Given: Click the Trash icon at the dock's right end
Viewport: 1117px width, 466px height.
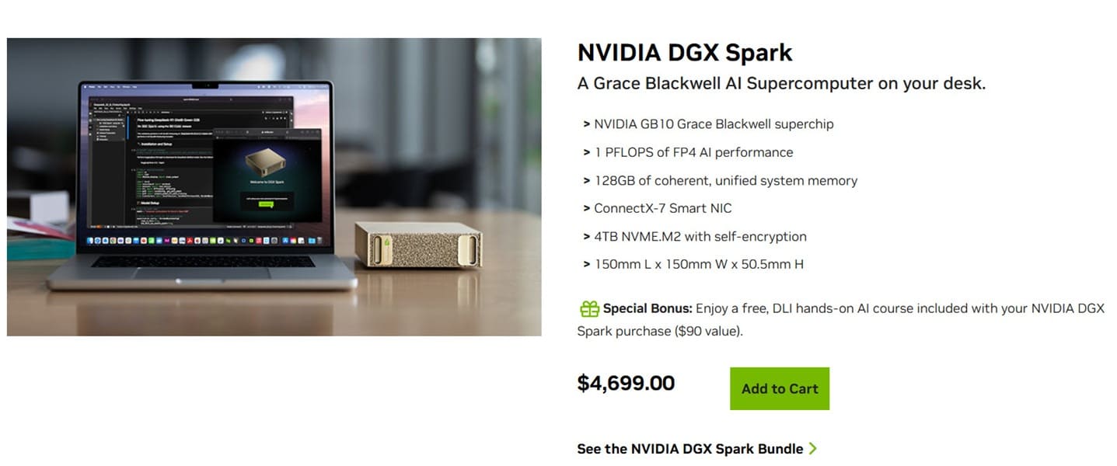Looking at the screenshot, I should [320, 241].
